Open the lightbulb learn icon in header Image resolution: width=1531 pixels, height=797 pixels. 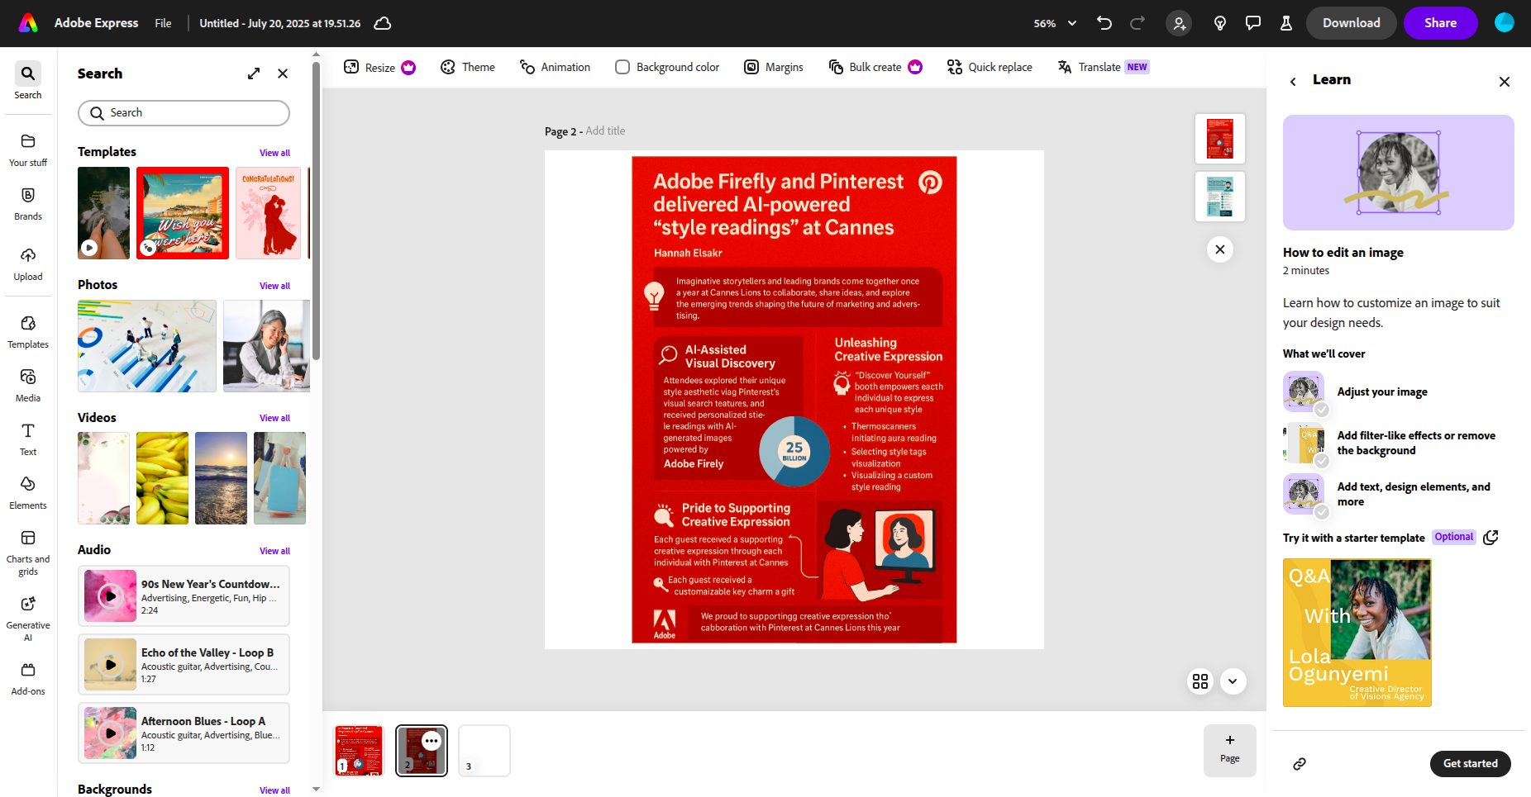click(1220, 23)
